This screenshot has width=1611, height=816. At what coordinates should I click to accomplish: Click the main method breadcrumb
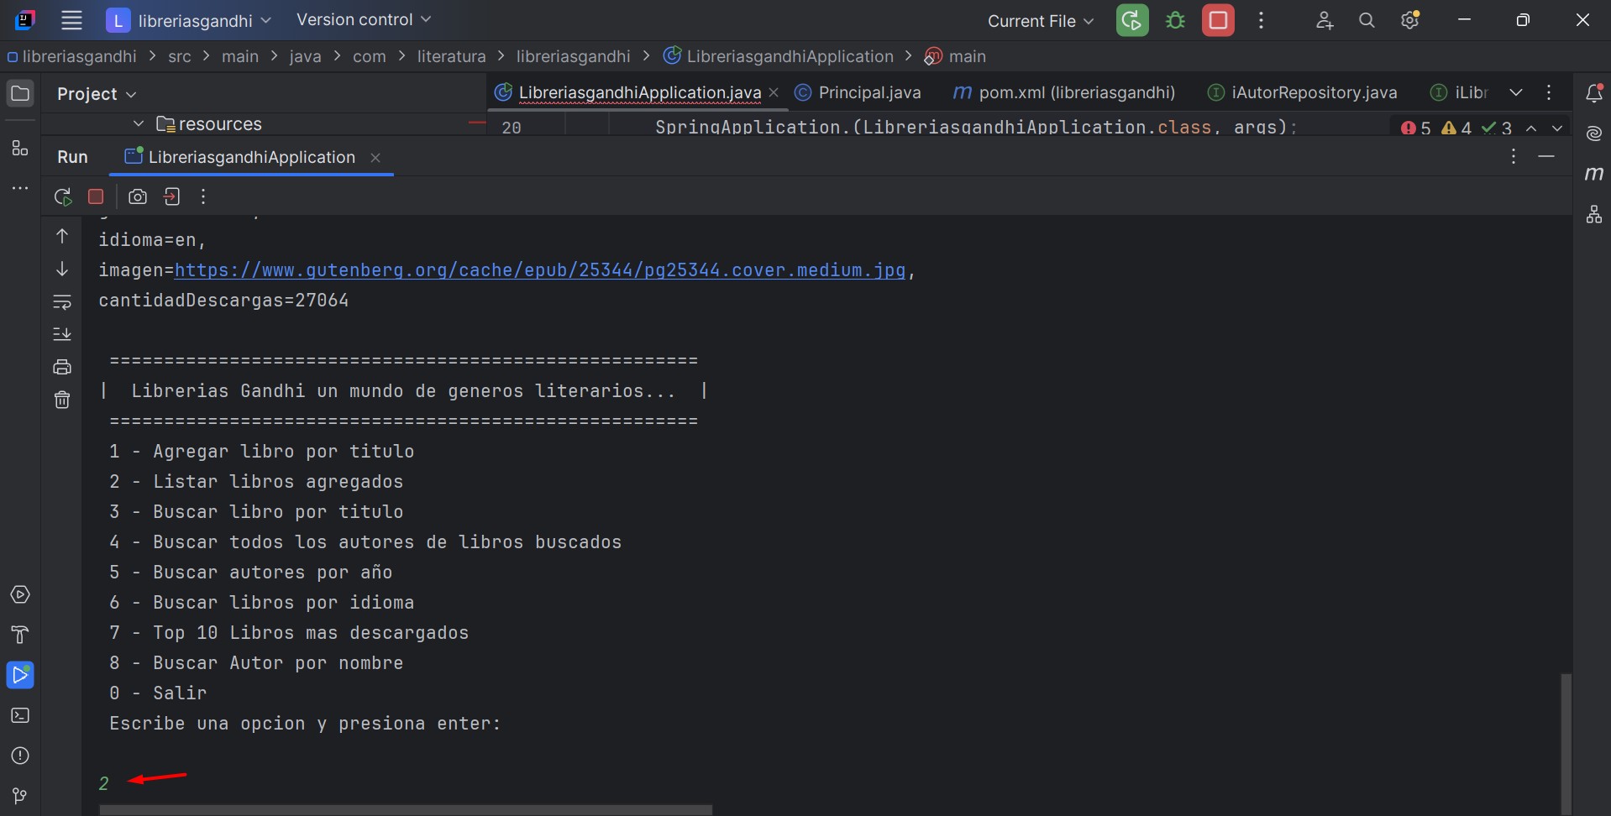point(956,56)
